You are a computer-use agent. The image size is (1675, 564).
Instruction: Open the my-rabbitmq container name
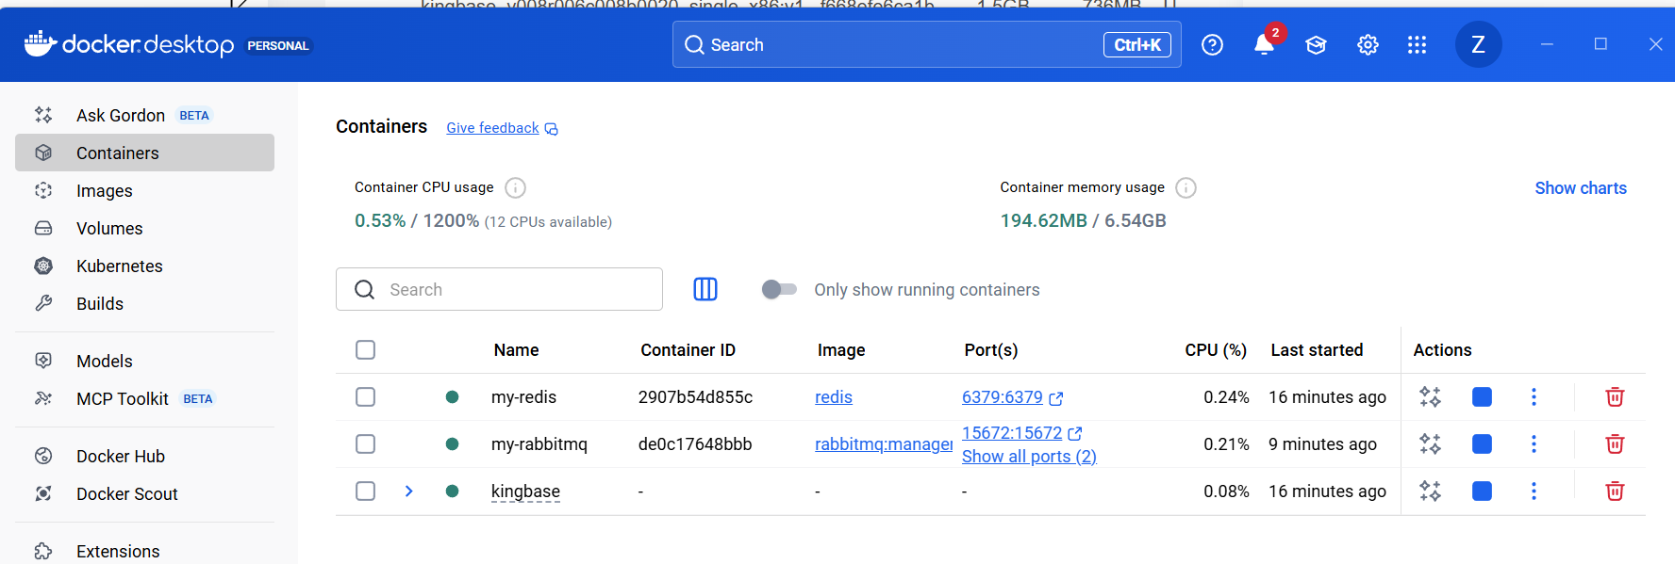click(x=539, y=443)
